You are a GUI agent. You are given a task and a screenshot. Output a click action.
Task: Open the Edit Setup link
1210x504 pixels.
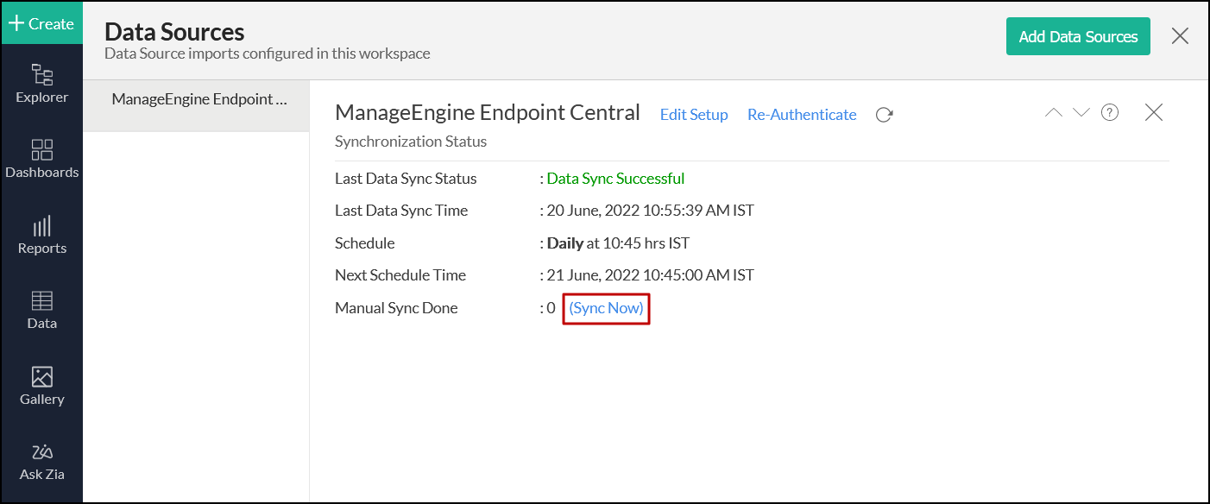(x=694, y=115)
